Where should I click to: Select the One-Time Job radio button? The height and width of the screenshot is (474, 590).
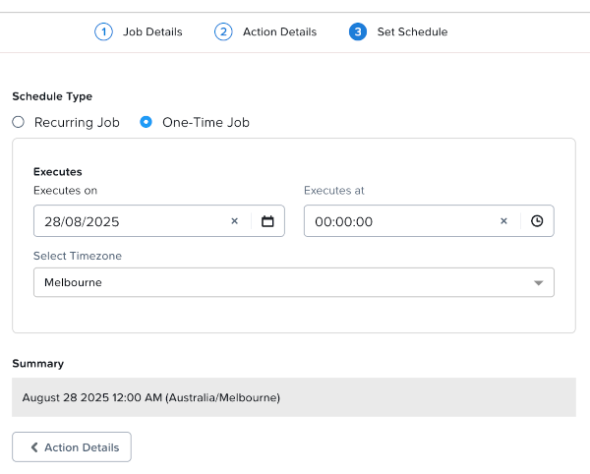click(x=146, y=122)
